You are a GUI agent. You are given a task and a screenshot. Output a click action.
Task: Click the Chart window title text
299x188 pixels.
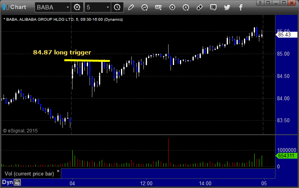click(x=18, y=7)
